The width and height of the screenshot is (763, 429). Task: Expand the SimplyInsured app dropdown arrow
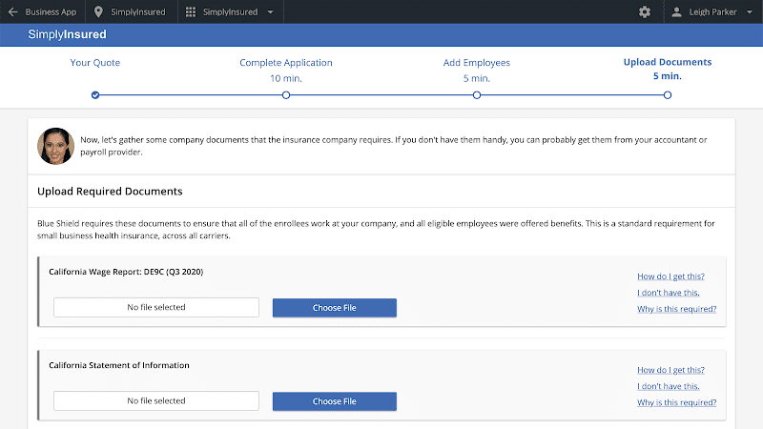tap(270, 12)
